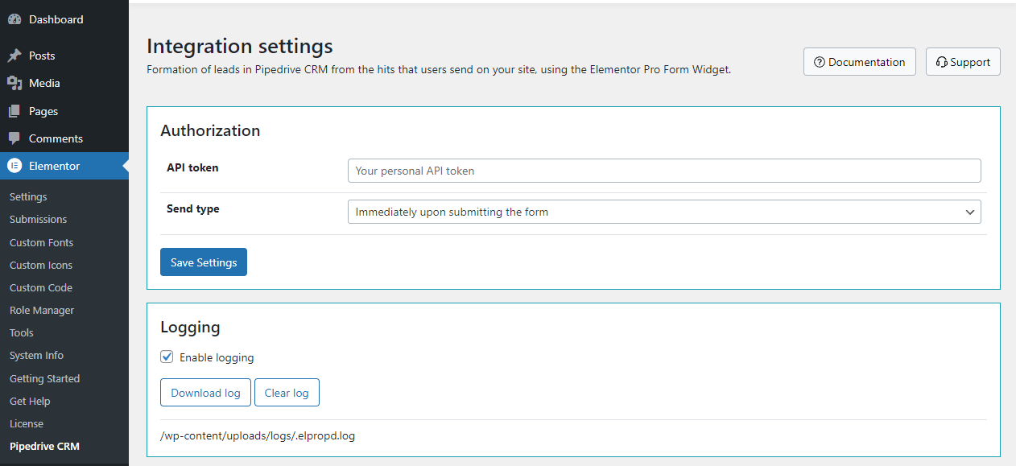Image resolution: width=1016 pixels, height=466 pixels.
Task: Click the Integration settings heading
Action: (240, 46)
